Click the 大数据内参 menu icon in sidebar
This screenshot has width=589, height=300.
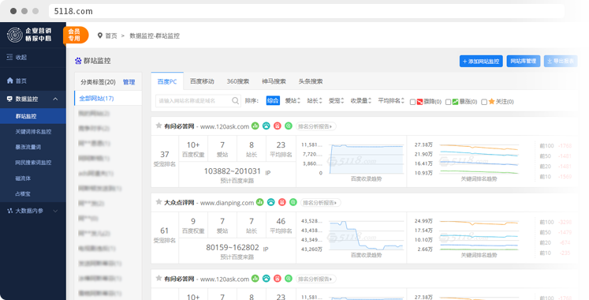pyautogui.click(x=9, y=211)
